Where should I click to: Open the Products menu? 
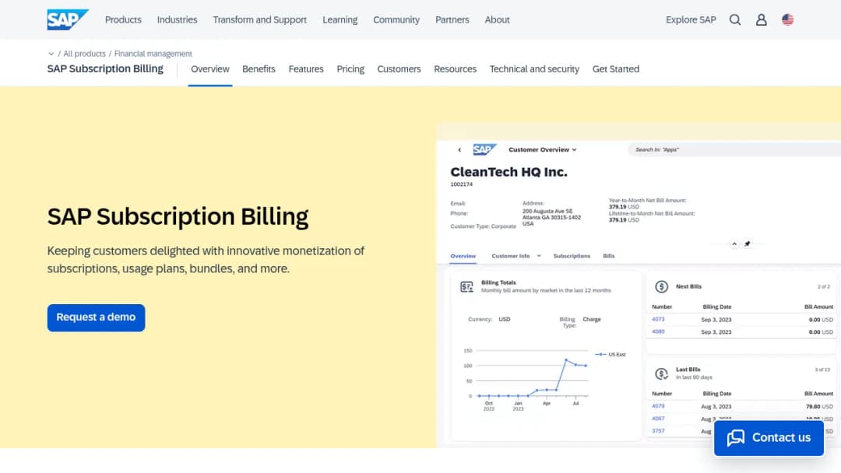[123, 19]
